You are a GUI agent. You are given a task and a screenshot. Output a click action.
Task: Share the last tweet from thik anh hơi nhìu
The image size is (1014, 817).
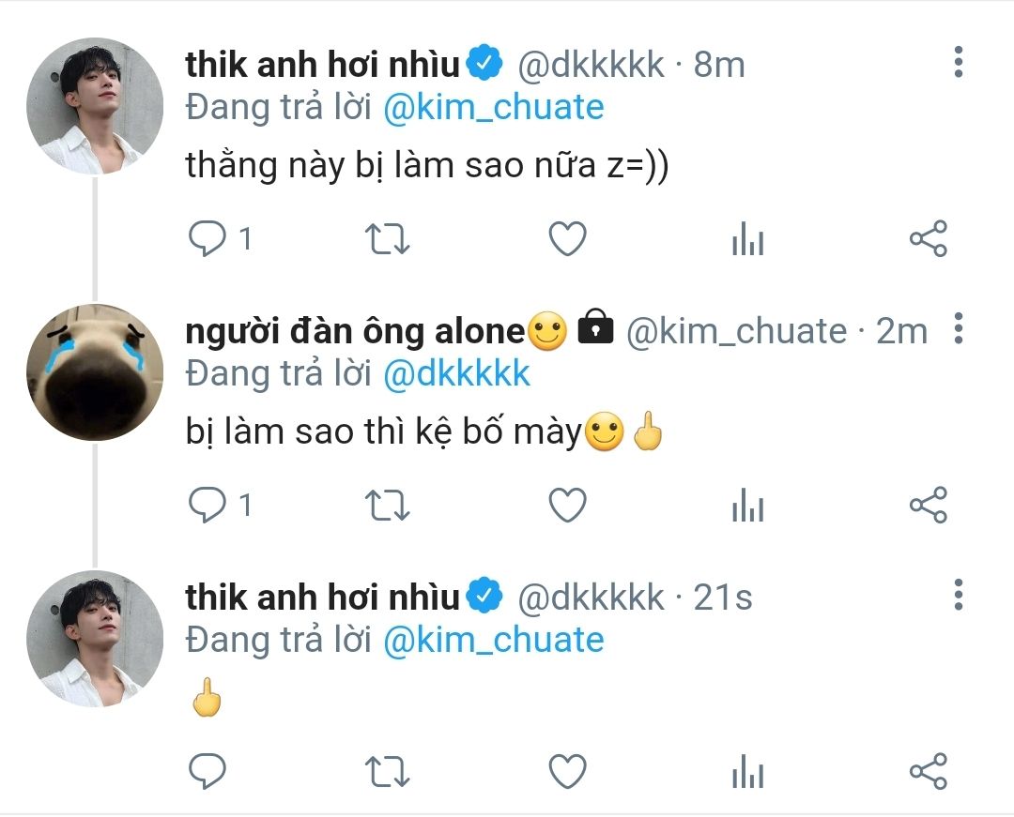click(929, 770)
